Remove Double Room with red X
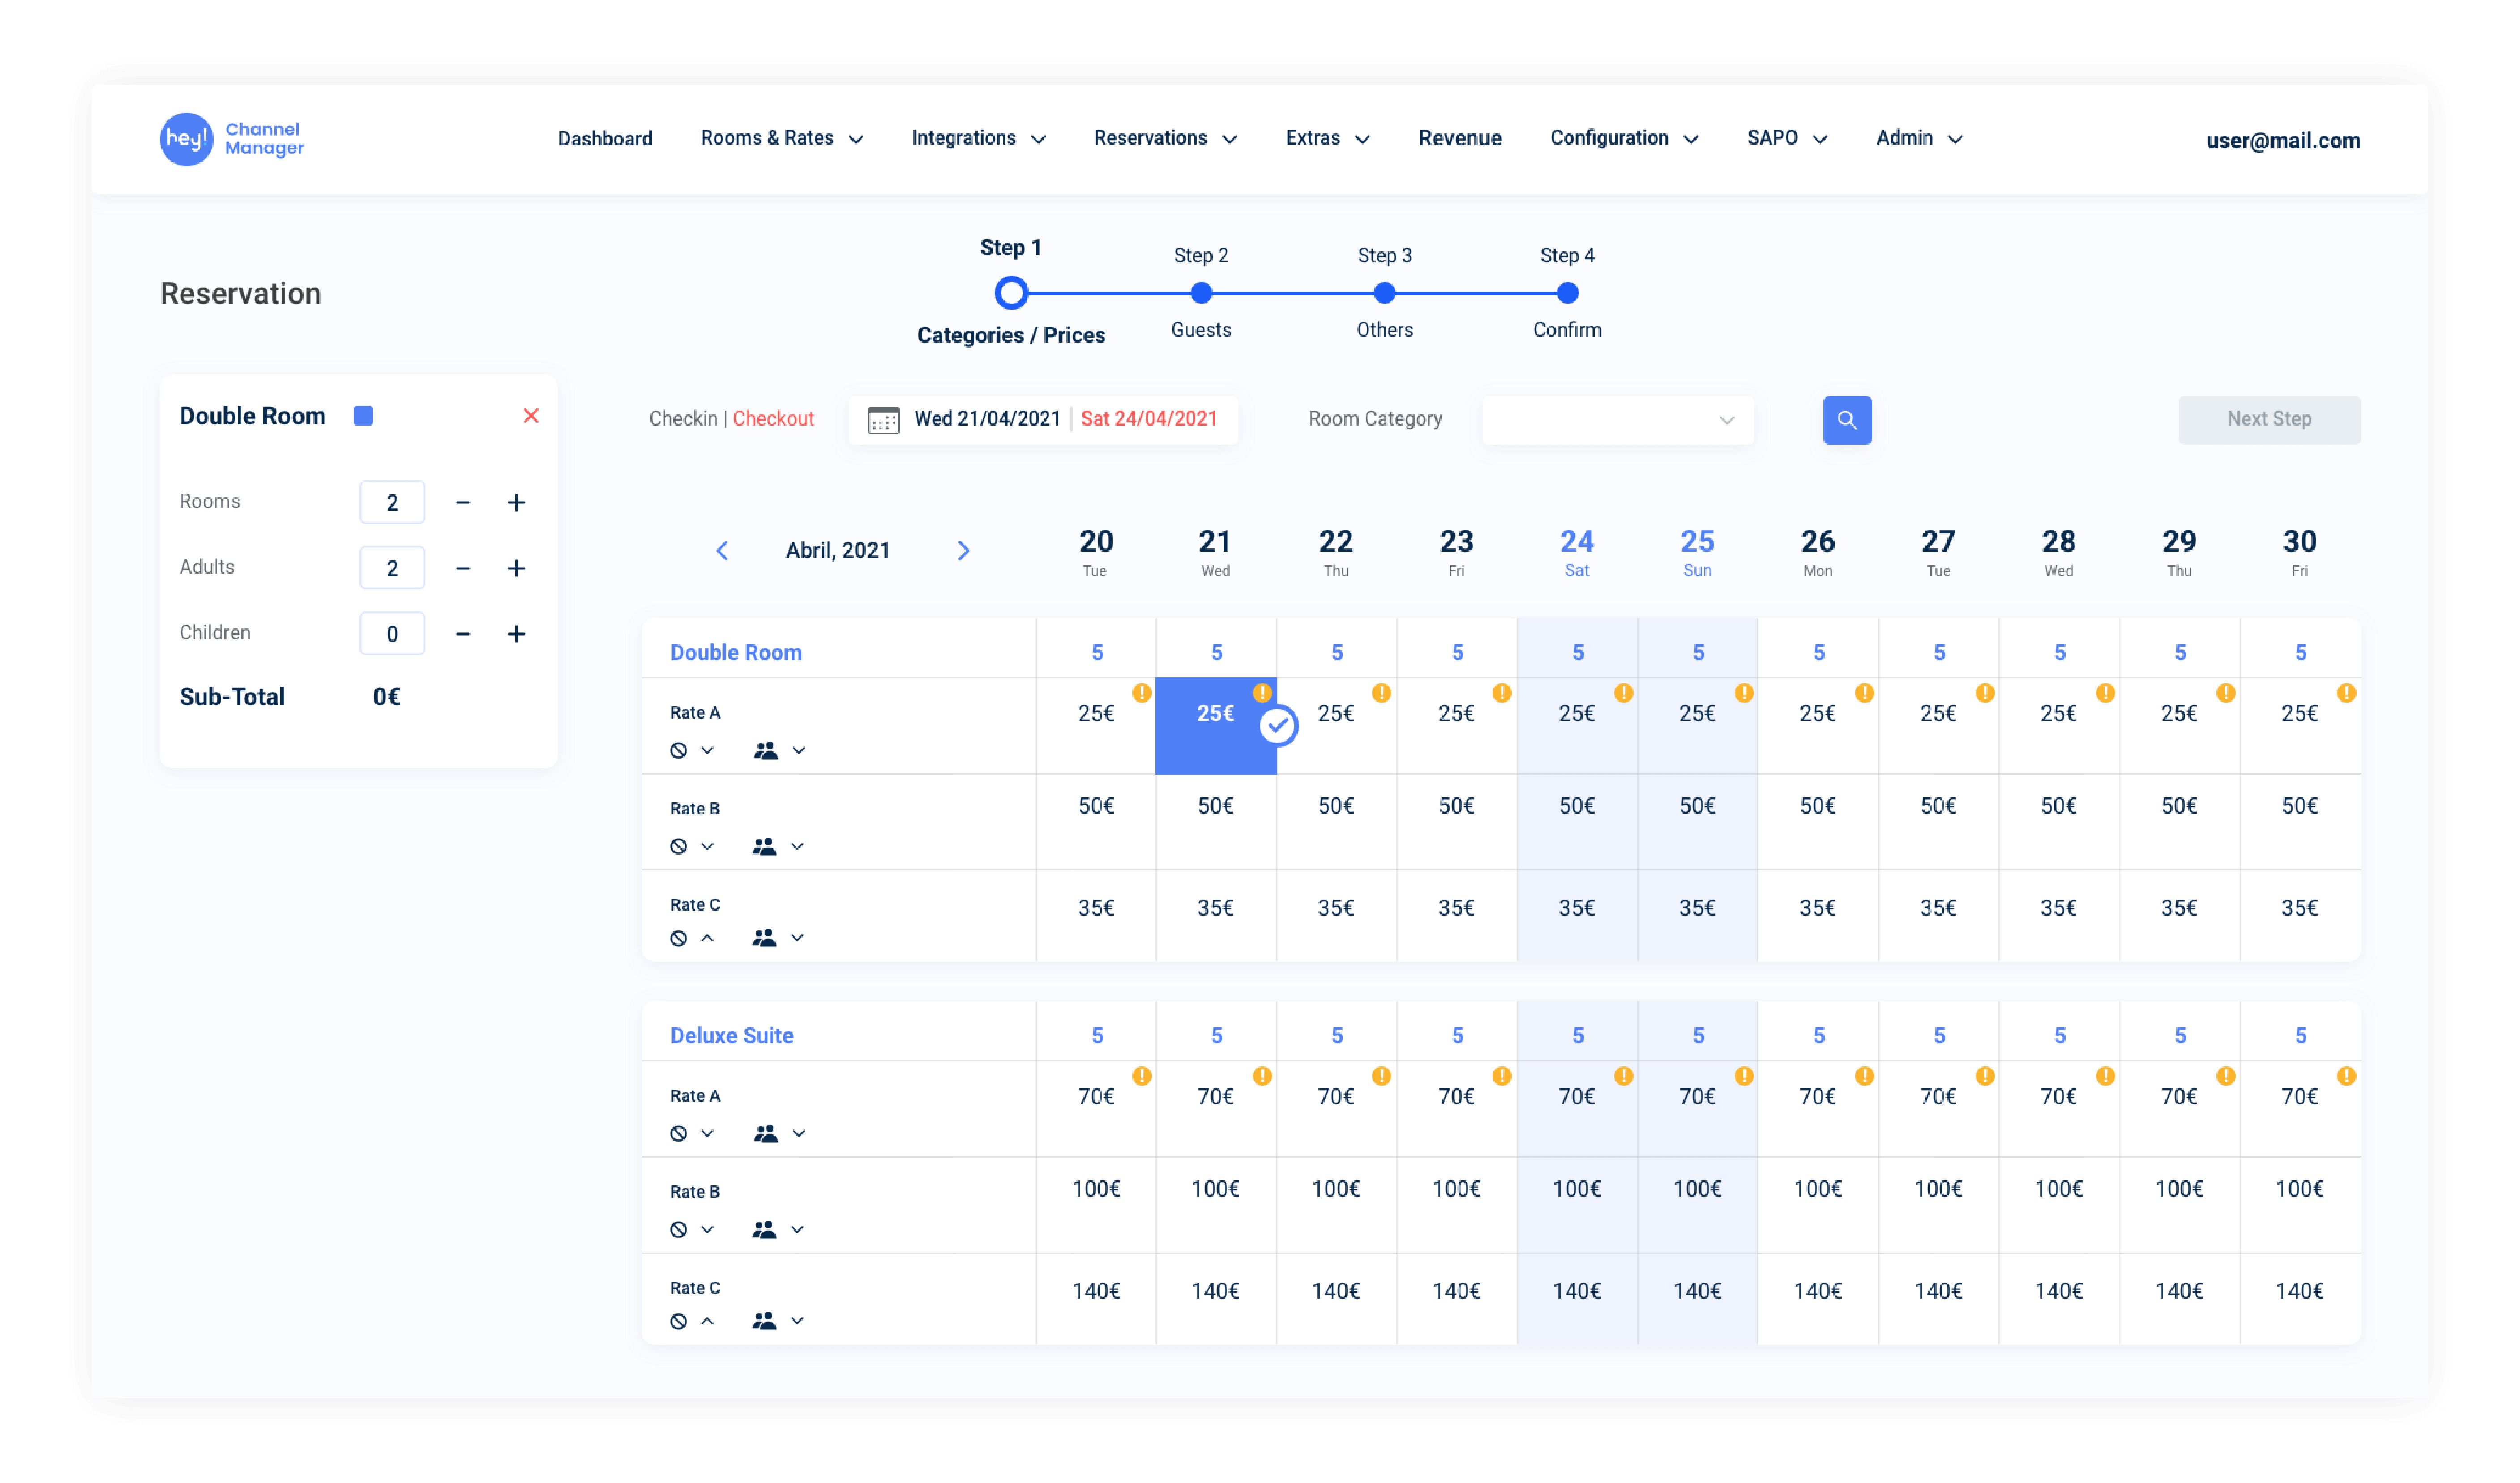The image size is (2520, 1483). pyautogui.click(x=531, y=416)
